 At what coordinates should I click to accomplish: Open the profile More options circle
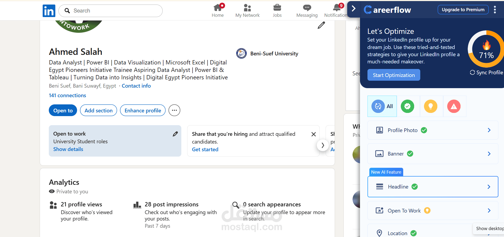click(x=174, y=110)
